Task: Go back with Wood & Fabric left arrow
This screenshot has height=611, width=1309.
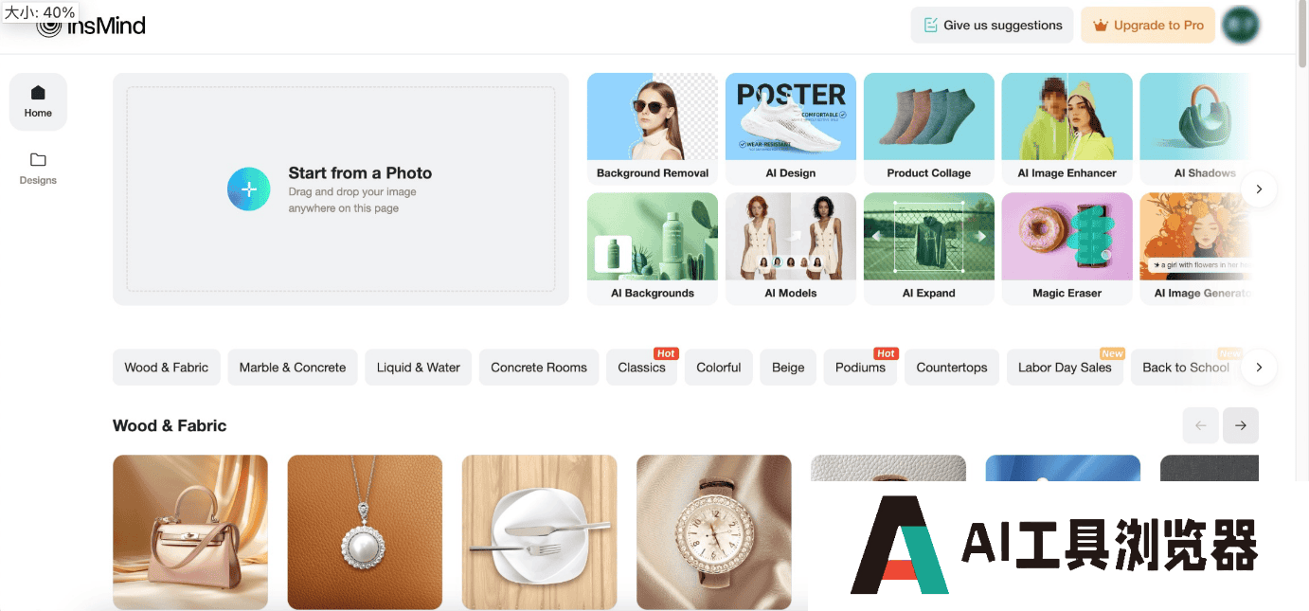Action: (x=1201, y=425)
